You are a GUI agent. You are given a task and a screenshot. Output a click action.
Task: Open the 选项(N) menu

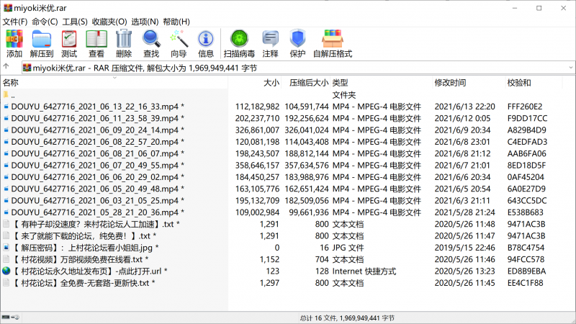coord(145,22)
